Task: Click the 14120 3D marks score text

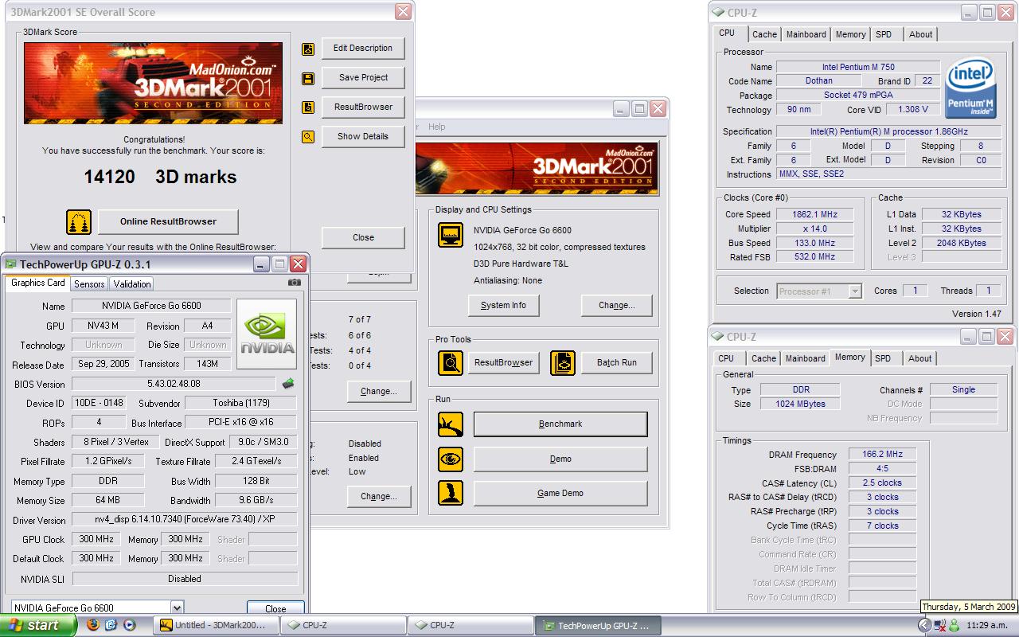Action: [160, 177]
